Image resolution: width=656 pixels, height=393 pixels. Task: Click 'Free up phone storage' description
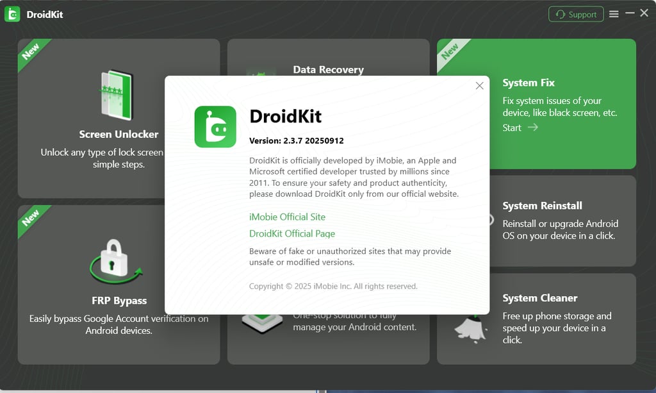pyautogui.click(x=557, y=328)
